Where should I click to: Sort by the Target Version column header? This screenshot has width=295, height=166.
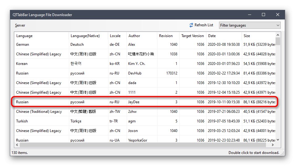tap(193, 36)
